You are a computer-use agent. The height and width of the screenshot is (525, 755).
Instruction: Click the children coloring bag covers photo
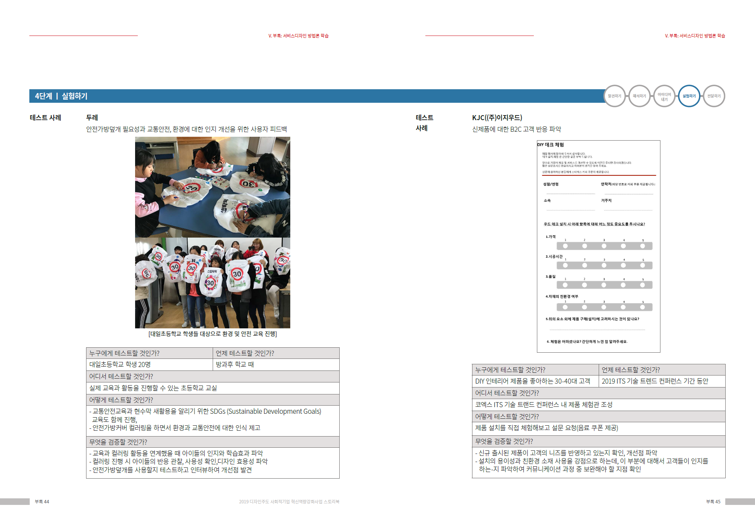[x=212, y=187]
